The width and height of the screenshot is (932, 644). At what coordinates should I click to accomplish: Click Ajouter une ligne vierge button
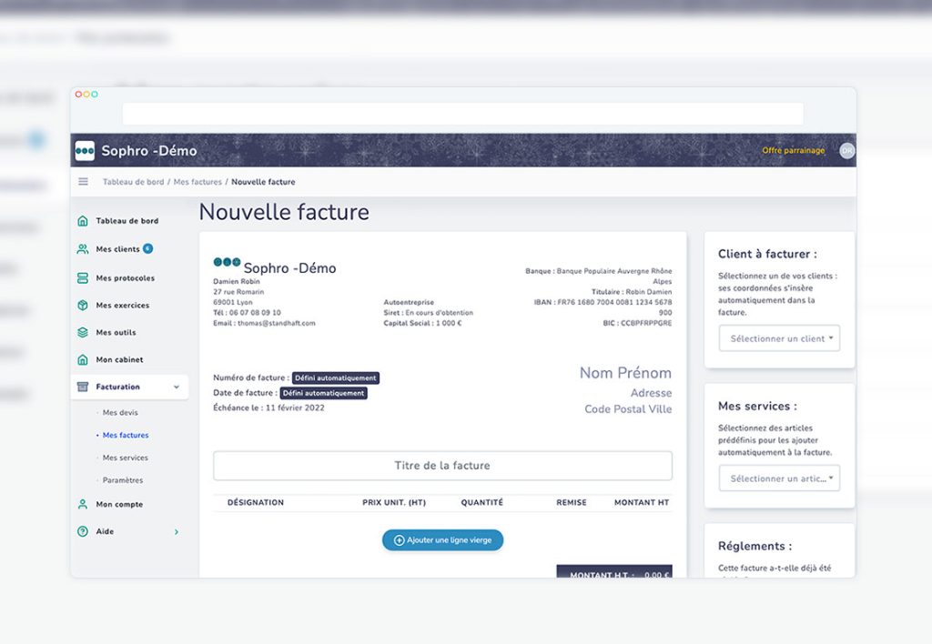tap(442, 540)
